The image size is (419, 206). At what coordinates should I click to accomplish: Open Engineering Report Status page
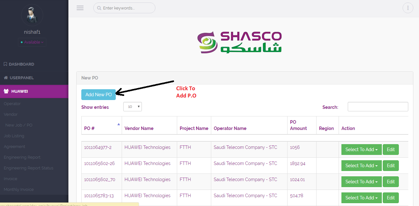(x=28, y=168)
